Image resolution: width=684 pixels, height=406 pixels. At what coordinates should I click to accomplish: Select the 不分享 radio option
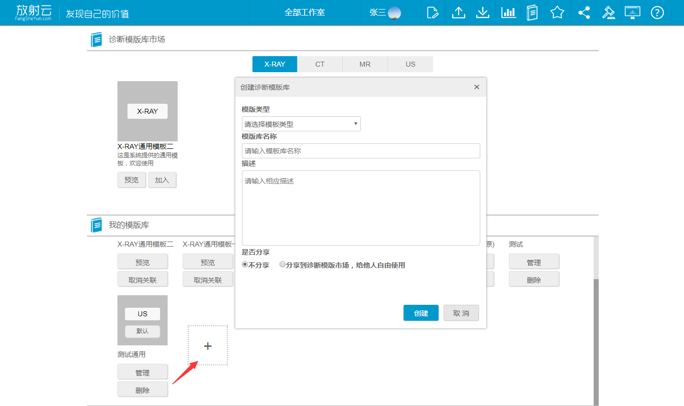pos(245,265)
